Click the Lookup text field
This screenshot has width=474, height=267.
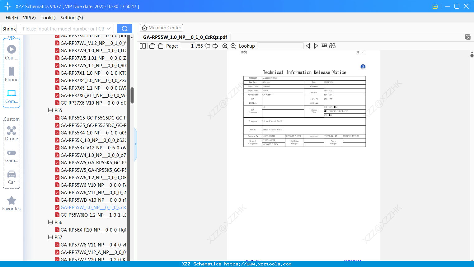click(x=280, y=46)
